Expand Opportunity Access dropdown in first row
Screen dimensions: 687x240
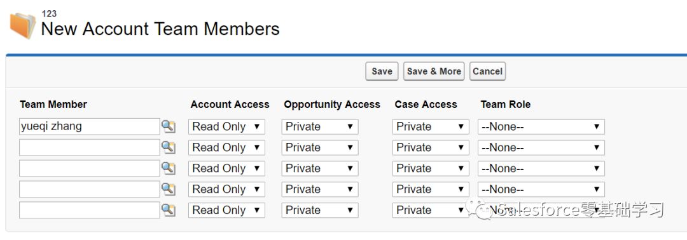coord(320,127)
